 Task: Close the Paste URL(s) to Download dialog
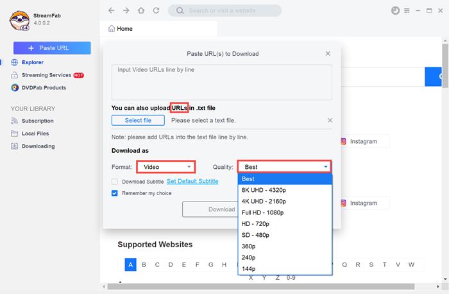click(328, 54)
